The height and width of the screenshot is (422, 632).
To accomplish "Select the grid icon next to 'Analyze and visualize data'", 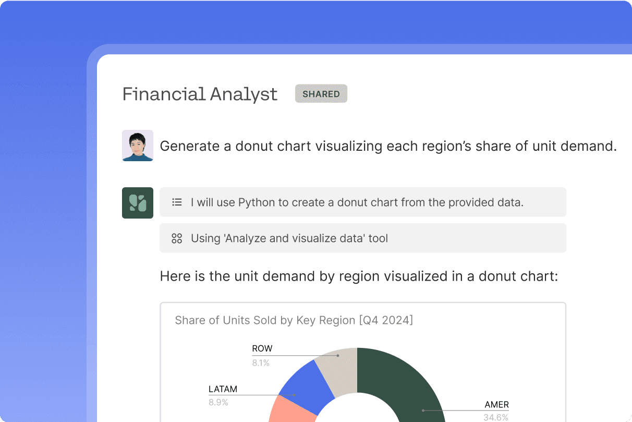I will tap(177, 238).
